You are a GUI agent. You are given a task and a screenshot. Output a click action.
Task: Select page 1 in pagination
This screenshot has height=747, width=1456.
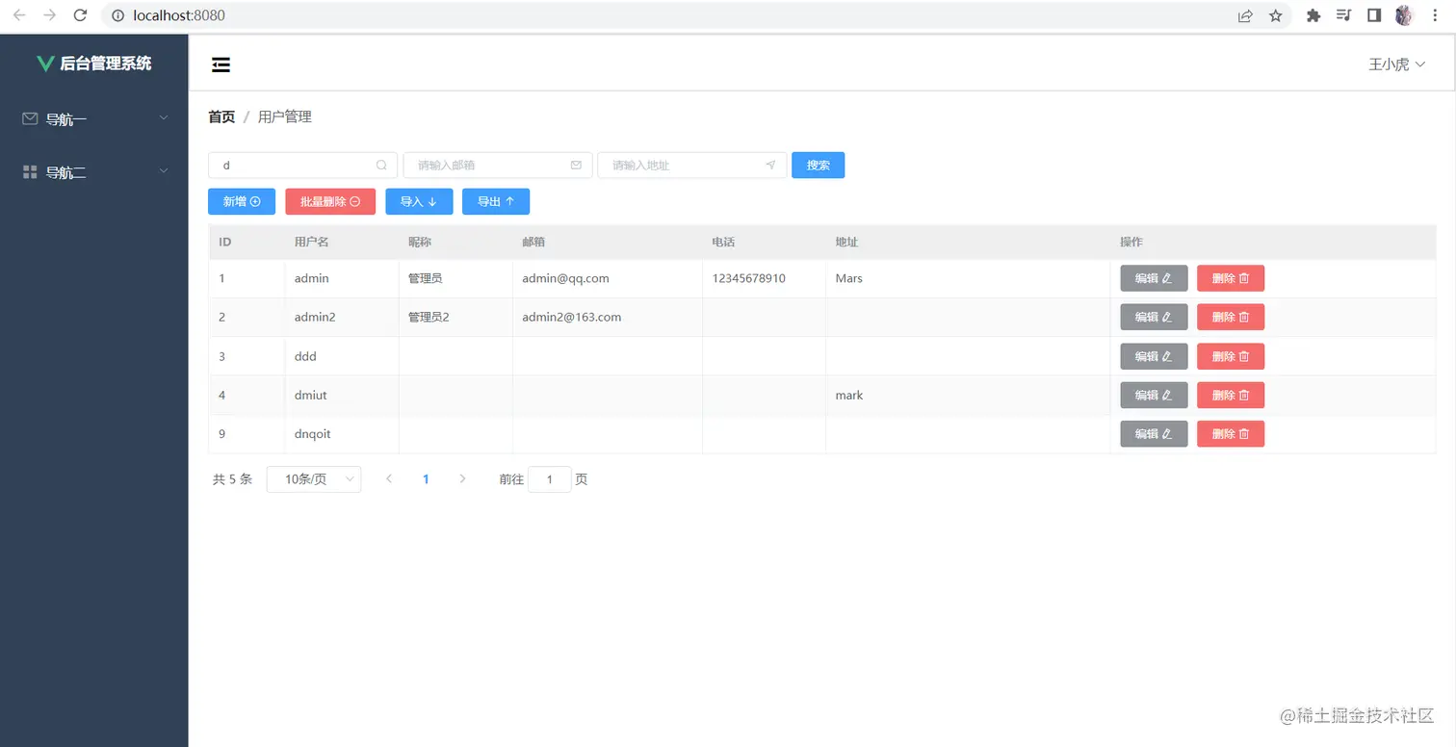pyautogui.click(x=426, y=479)
